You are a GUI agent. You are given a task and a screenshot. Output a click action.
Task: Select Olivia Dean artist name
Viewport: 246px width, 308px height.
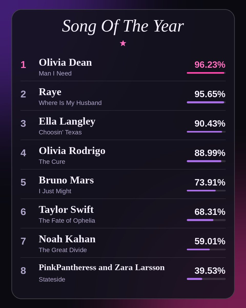(x=65, y=62)
